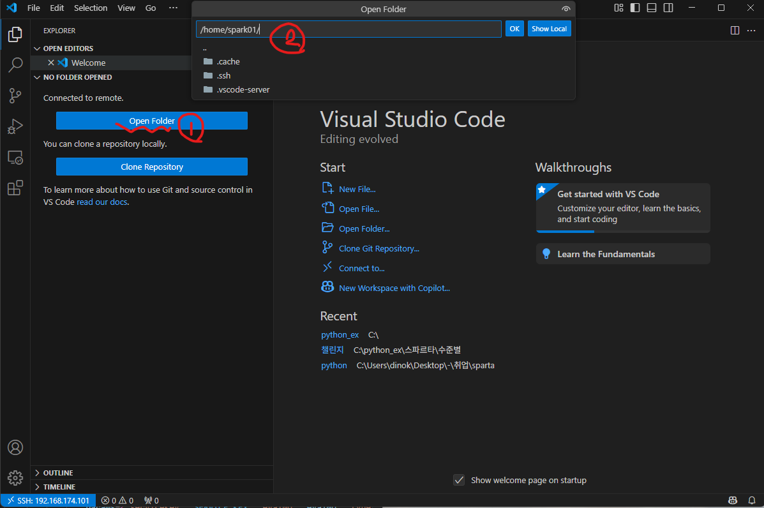Close the Welcome editor in Open Editors

tap(50, 63)
